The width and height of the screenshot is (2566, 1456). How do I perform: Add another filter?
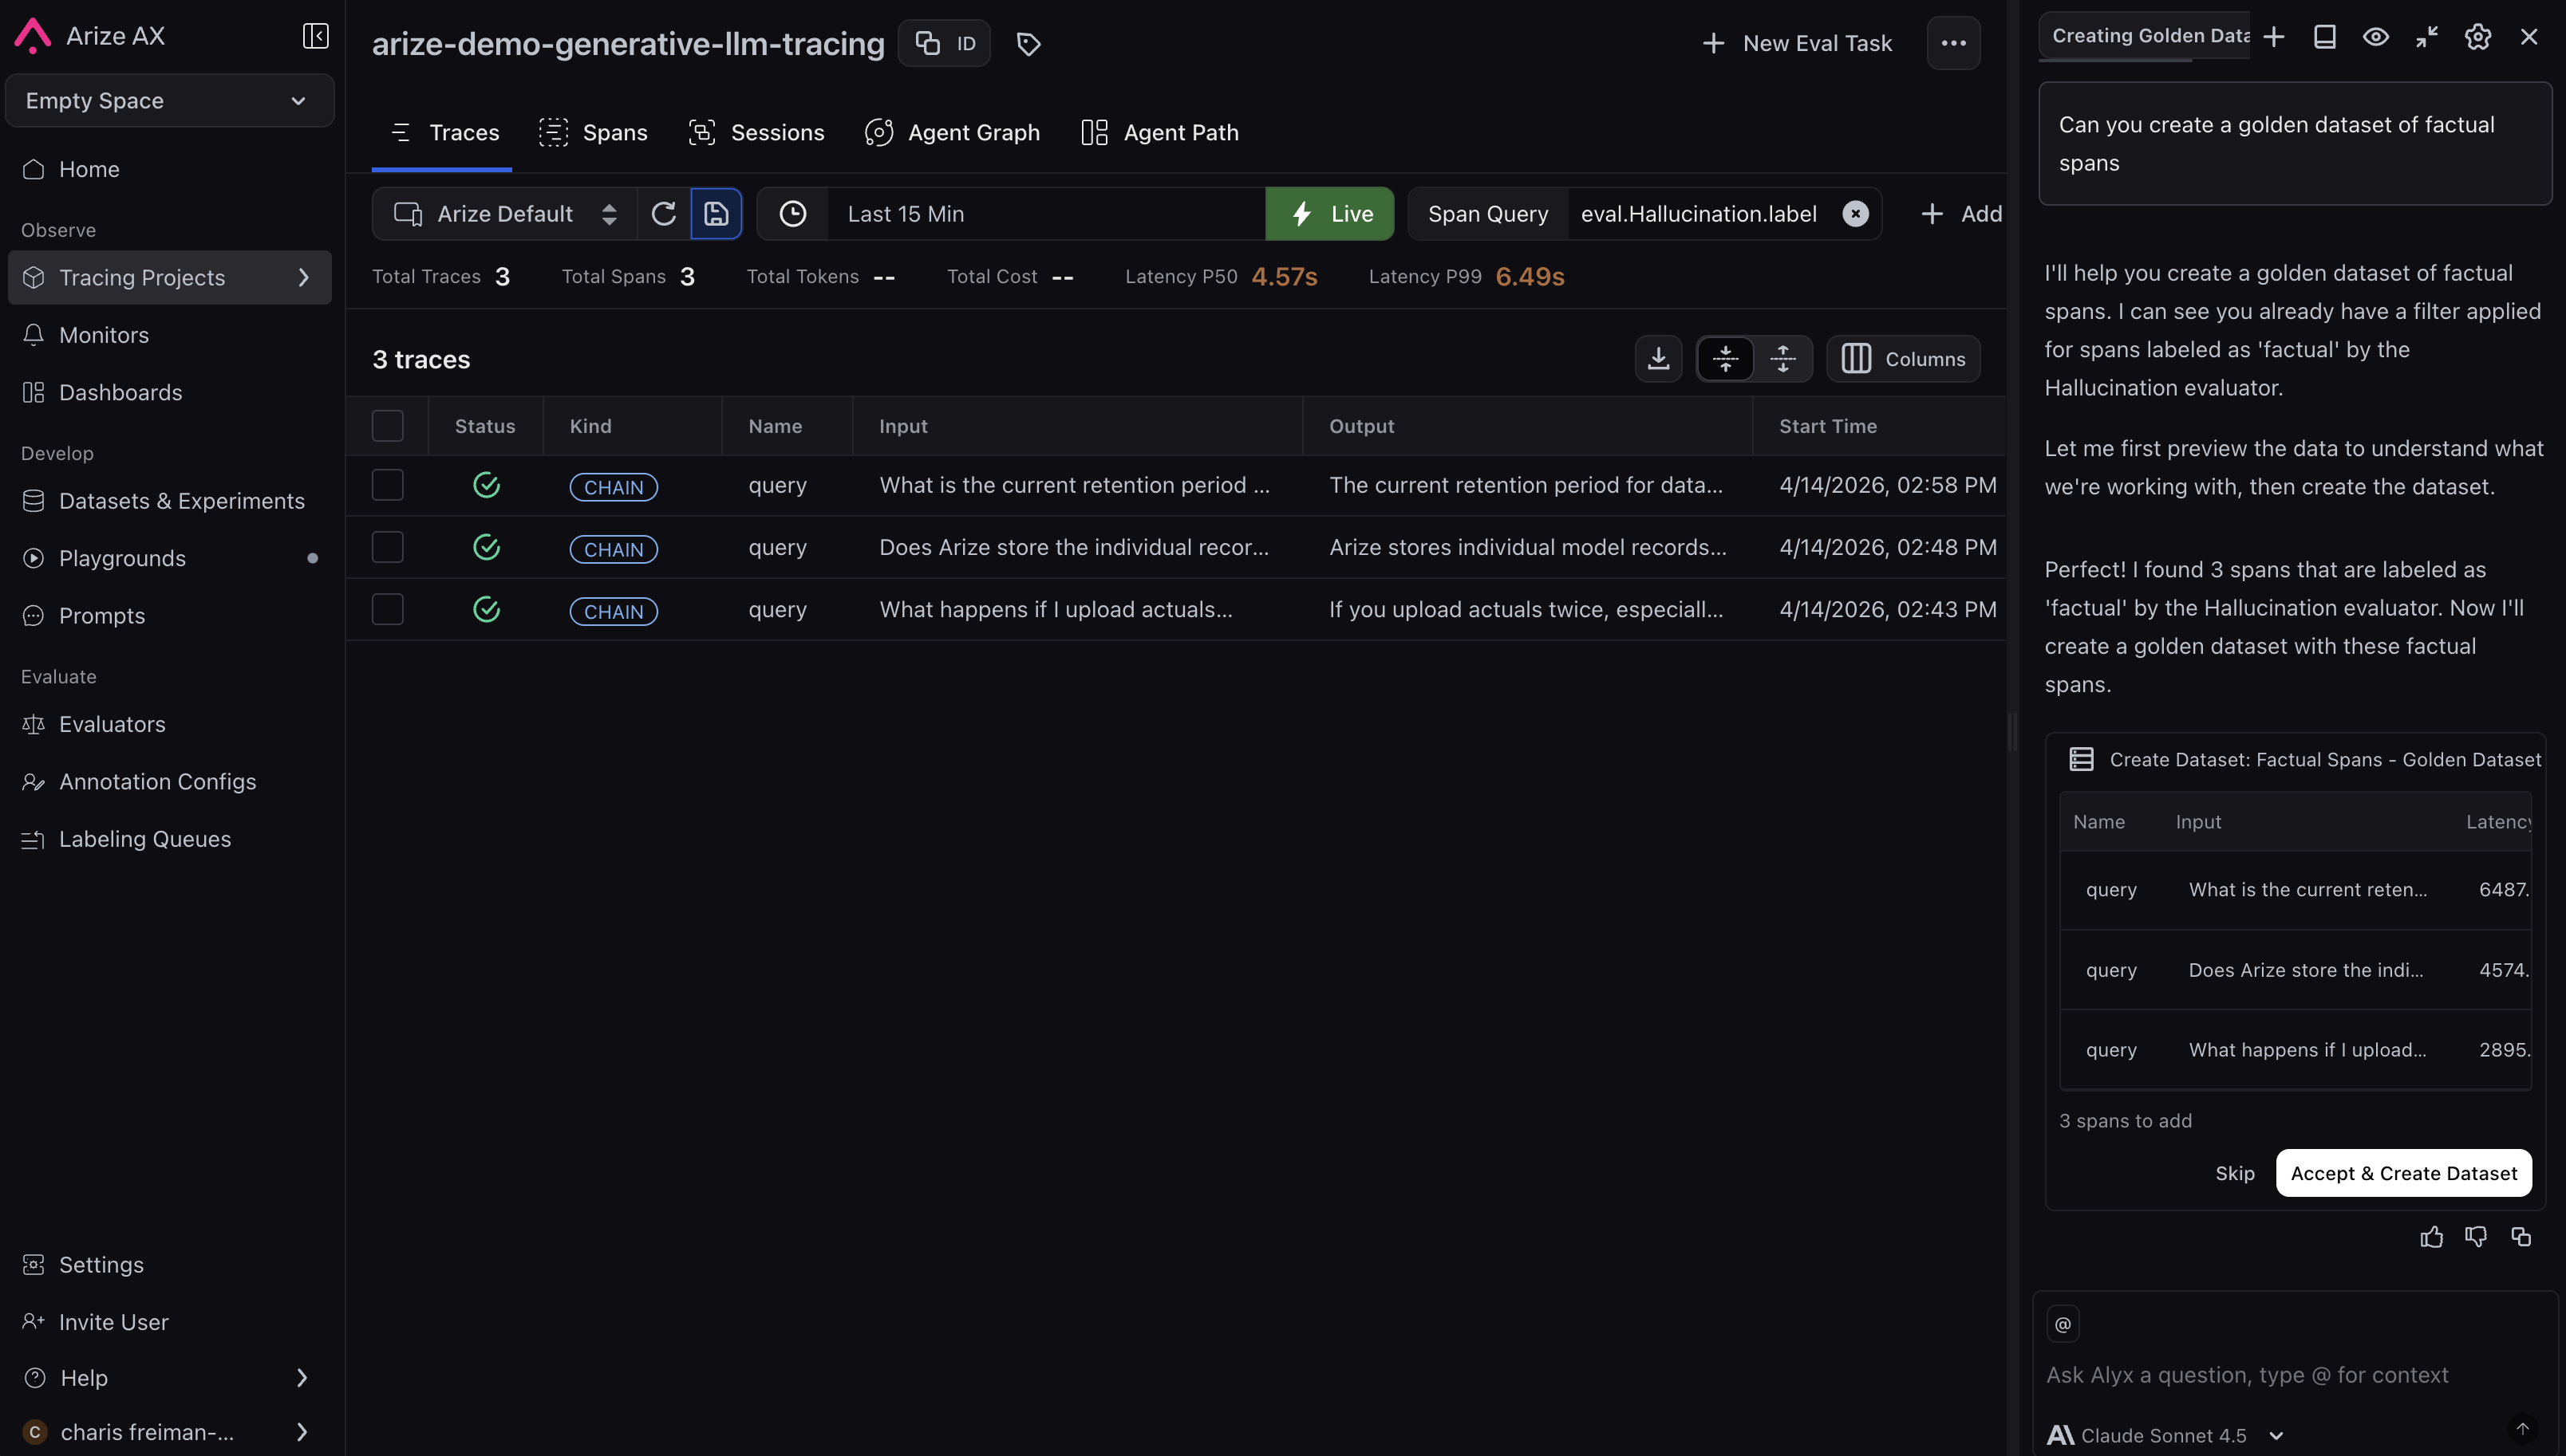[x=1960, y=213]
